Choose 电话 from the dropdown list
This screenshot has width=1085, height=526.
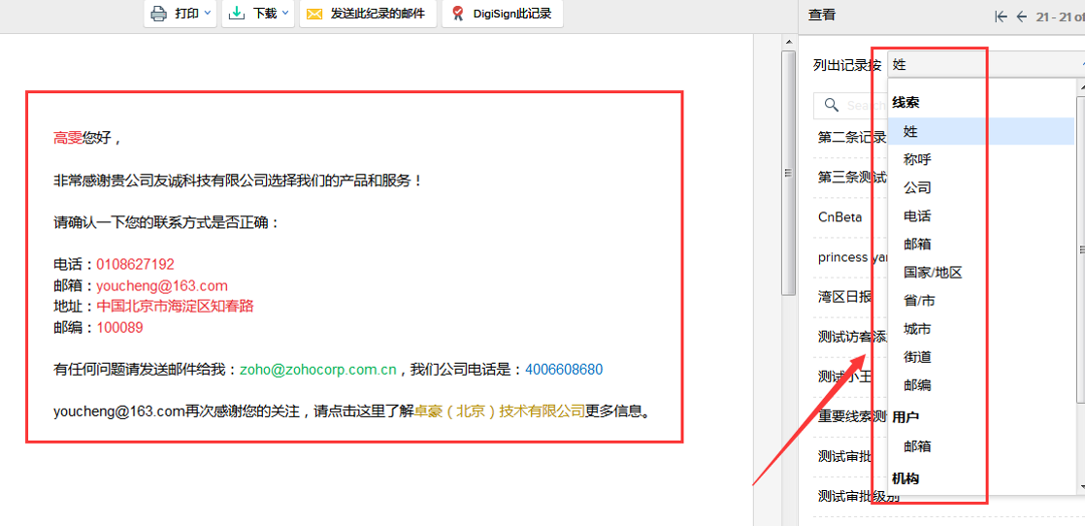click(x=917, y=216)
